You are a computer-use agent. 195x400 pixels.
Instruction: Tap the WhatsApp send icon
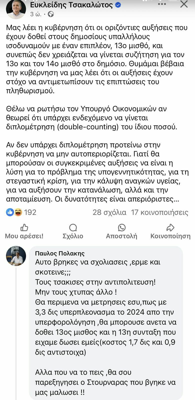(x=122, y=227)
